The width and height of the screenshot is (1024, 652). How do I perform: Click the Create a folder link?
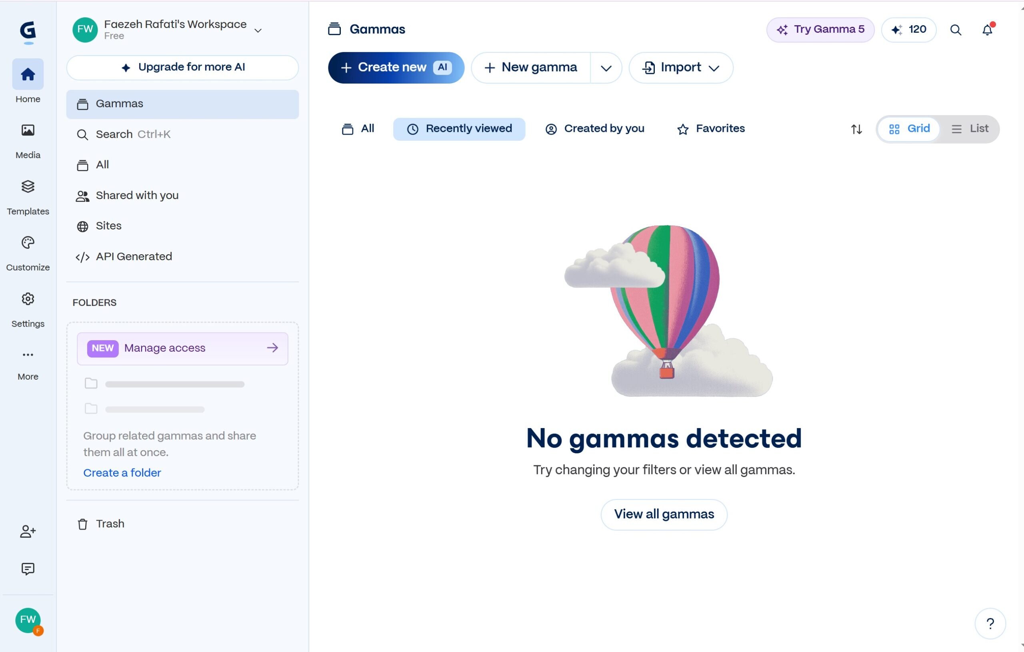(122, 473)
